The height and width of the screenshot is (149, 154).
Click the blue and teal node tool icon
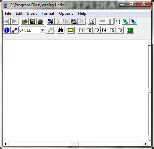pyautogui.click(x=51, y=21)
